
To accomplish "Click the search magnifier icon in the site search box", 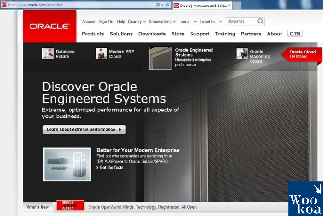I will (260, 21).
